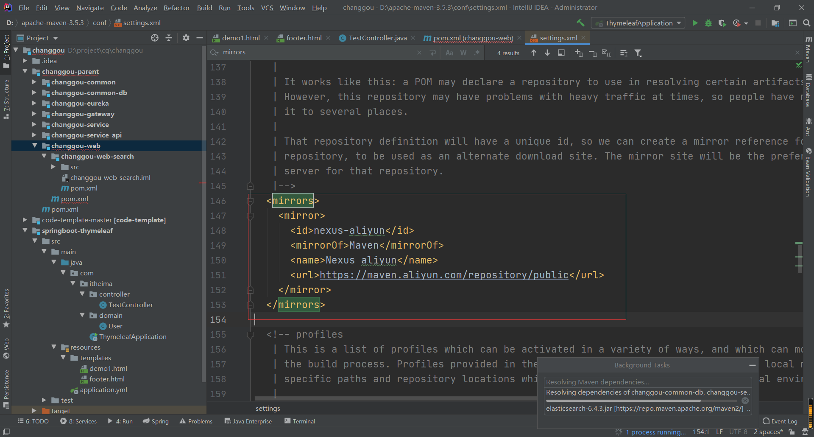Toggle Words option in find bar
The height and width of the screenshot is (437, 814).
coord(463,53)
